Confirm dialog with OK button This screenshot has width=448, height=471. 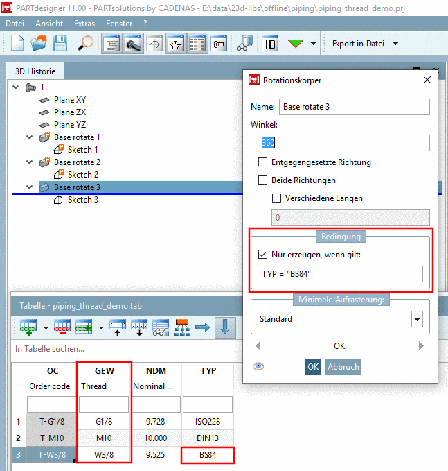pos(313,367)
